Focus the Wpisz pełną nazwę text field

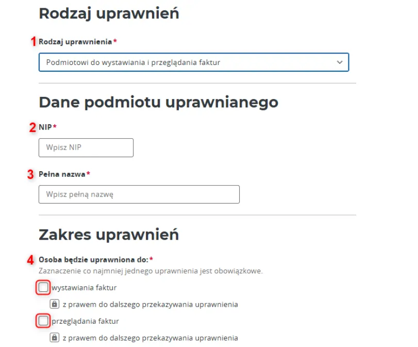(139, 194)
